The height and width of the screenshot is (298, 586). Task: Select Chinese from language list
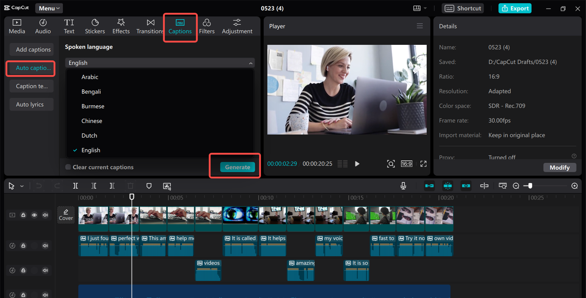(x=92, y=121)
